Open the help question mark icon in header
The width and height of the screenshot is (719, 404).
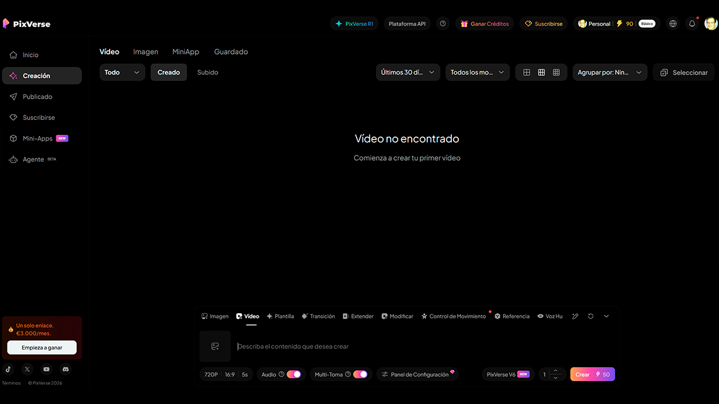(443, 24)
